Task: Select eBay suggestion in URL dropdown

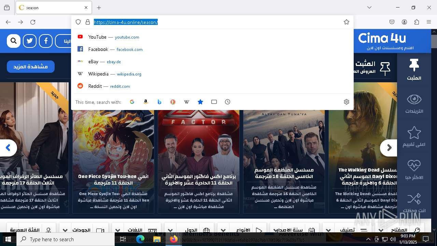Action: [x=212, y=61]
